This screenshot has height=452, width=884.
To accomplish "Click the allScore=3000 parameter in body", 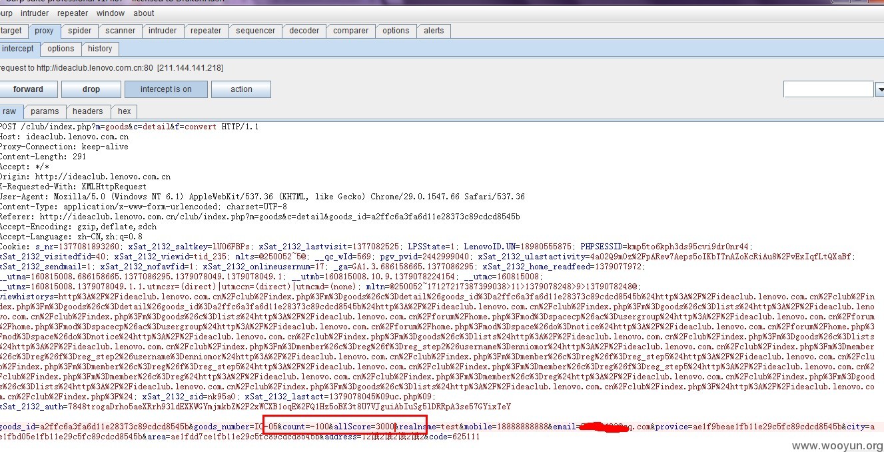I will tap(365, 427).
